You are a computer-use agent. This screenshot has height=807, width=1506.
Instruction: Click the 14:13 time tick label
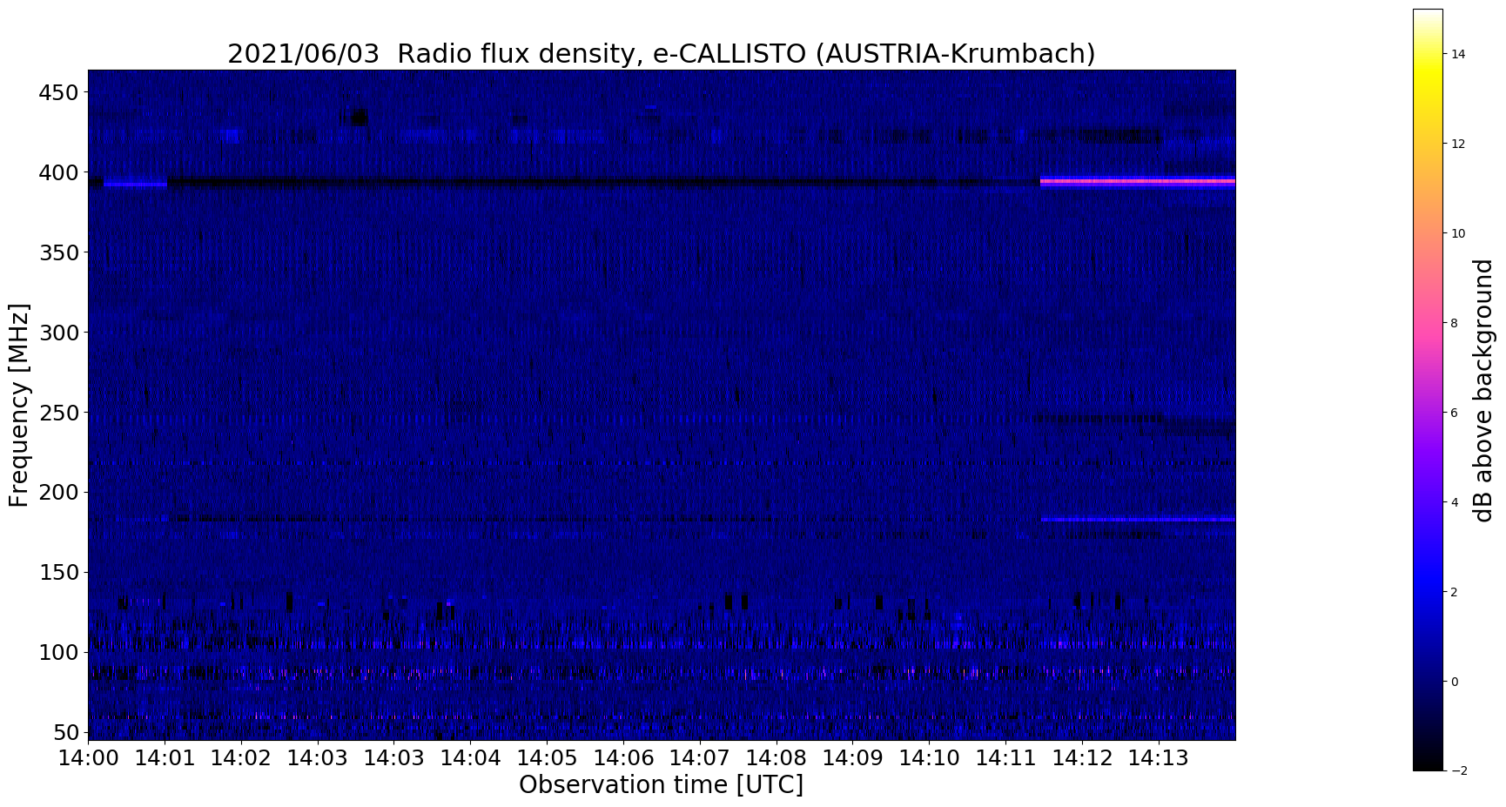click(x=1158, y=757)
